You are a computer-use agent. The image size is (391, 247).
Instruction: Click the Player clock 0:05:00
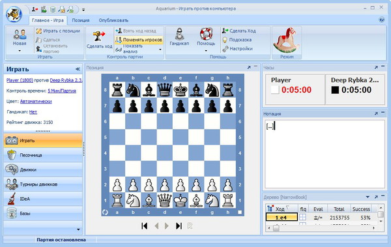coord(297,90)
